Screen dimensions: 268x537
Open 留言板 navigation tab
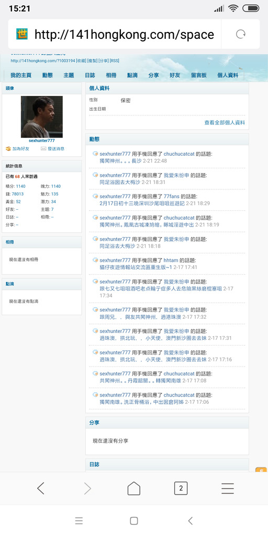pyautogui.click(x=198, y=76)
